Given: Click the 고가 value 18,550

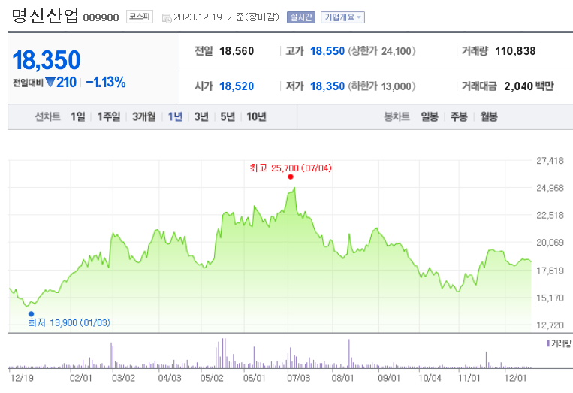Looking at the screenshot, I should coord(327,51).
